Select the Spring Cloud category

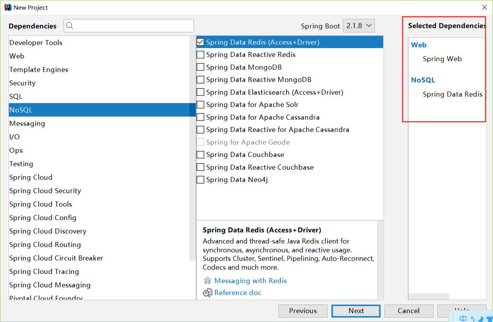[99, 177]
